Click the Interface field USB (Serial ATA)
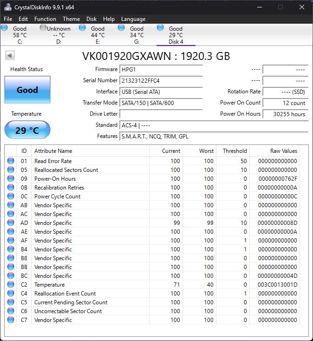The width and height of the screenshot is (313, 341). click(161, 92)
